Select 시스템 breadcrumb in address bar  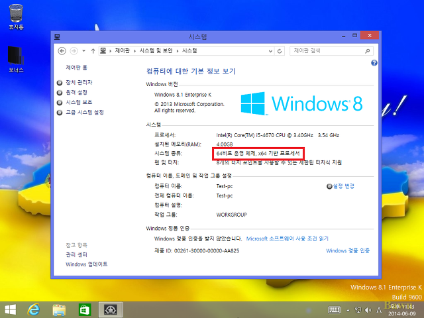pos(189,50)
